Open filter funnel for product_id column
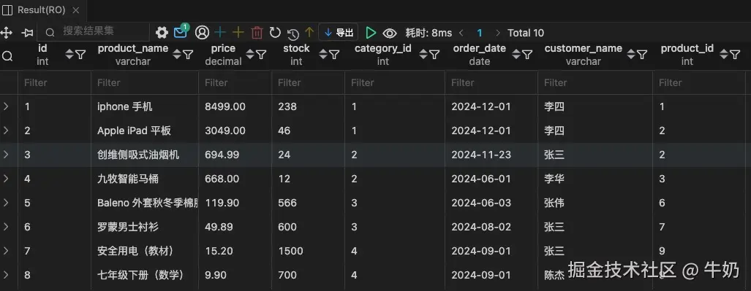 point(735,55)
